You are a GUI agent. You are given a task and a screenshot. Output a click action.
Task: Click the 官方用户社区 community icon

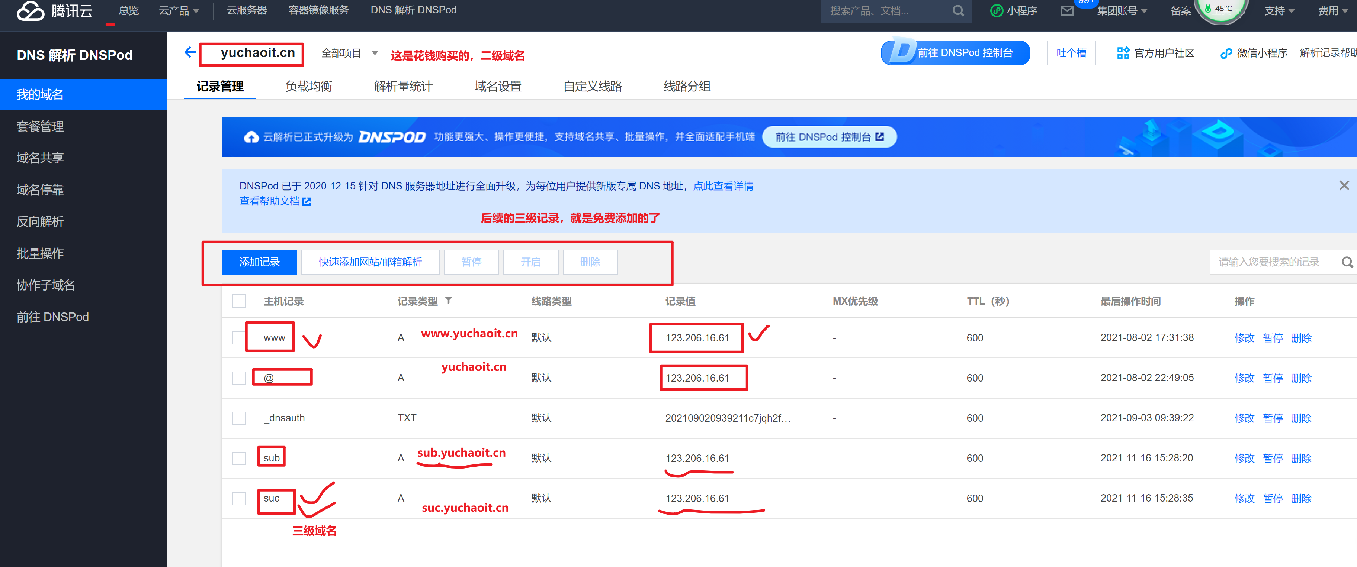pyautogui.click(x=1123, y=53)
